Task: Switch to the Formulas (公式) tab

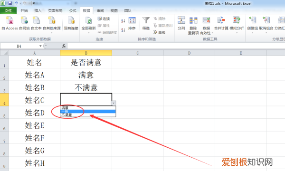Action: [73, 11]
